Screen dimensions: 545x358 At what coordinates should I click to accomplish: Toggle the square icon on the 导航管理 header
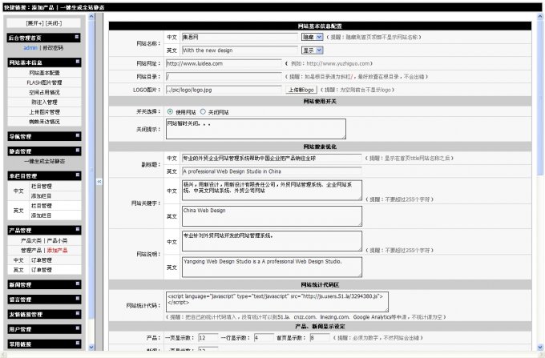coord(77,135)
